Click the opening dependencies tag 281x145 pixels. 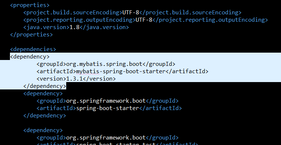33,49
